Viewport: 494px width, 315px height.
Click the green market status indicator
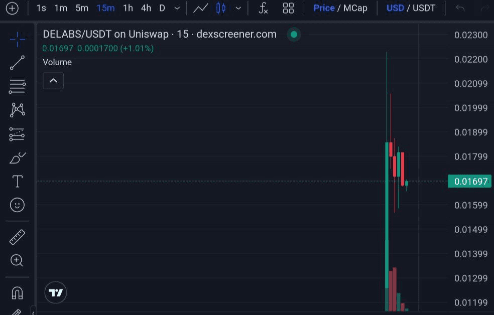coord(294,34)
